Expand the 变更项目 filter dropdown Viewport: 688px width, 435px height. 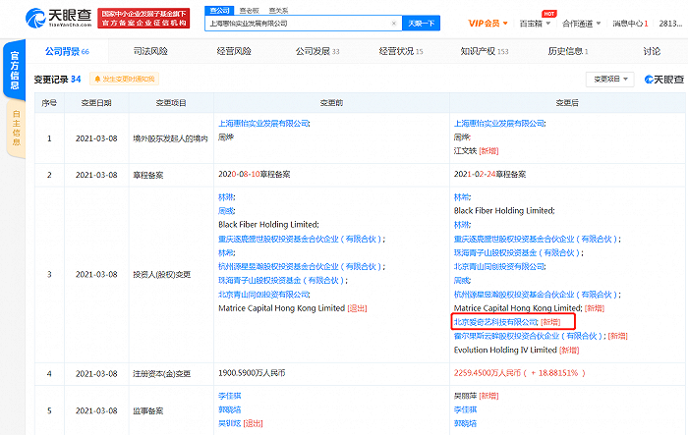610,79
